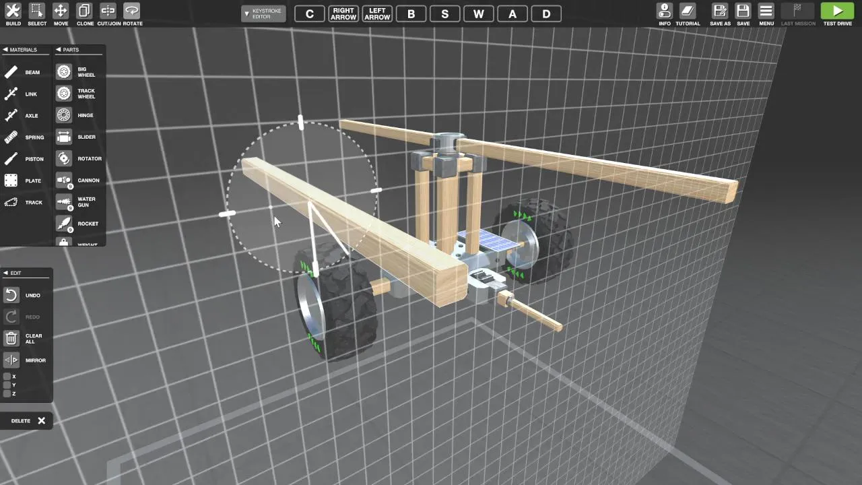
Task: Open Last Mission
Action: pos(798,14)
